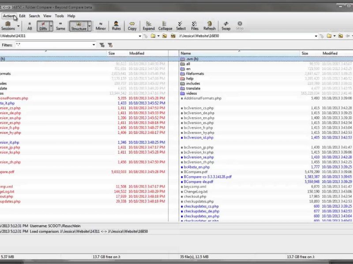
Task: Select the .svn (h) folder row
Action: click(x=266, y=59)
